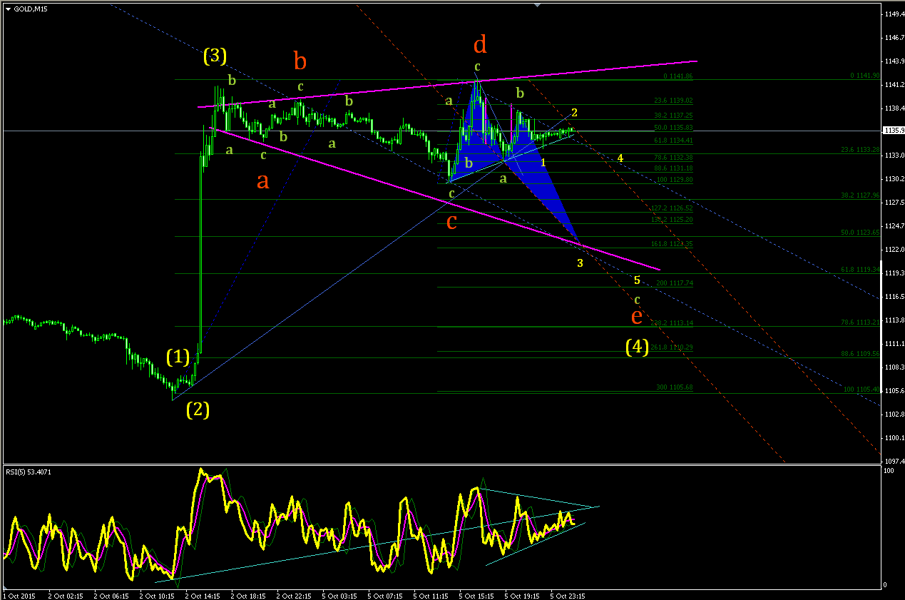Select Fibonacci level 88.6 1131.18

(x=673, y=168)
